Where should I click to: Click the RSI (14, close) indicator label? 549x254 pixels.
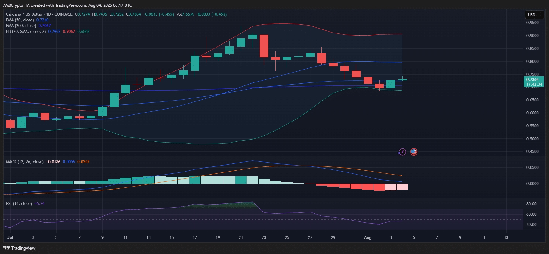click(19, 203)
